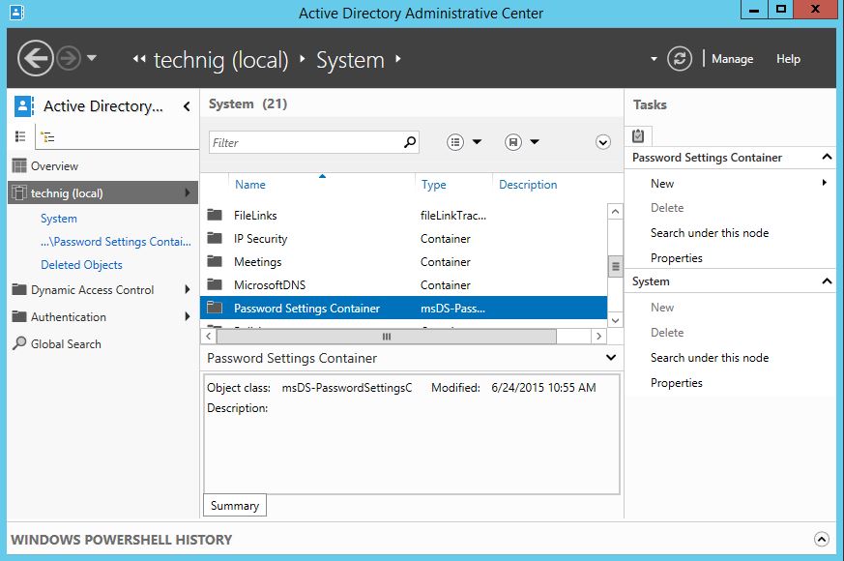Click the vertical scrollbar up arrow
Image resolution: width=844 pixels, height=561 pixels.
point(615,212)
